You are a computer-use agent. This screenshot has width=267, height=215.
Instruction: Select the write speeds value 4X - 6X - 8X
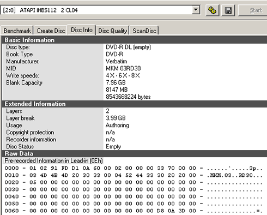coord(123,75)
